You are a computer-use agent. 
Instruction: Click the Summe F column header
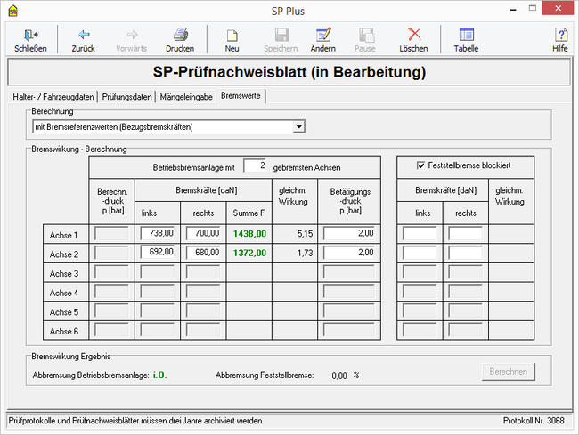click(249, 213)
